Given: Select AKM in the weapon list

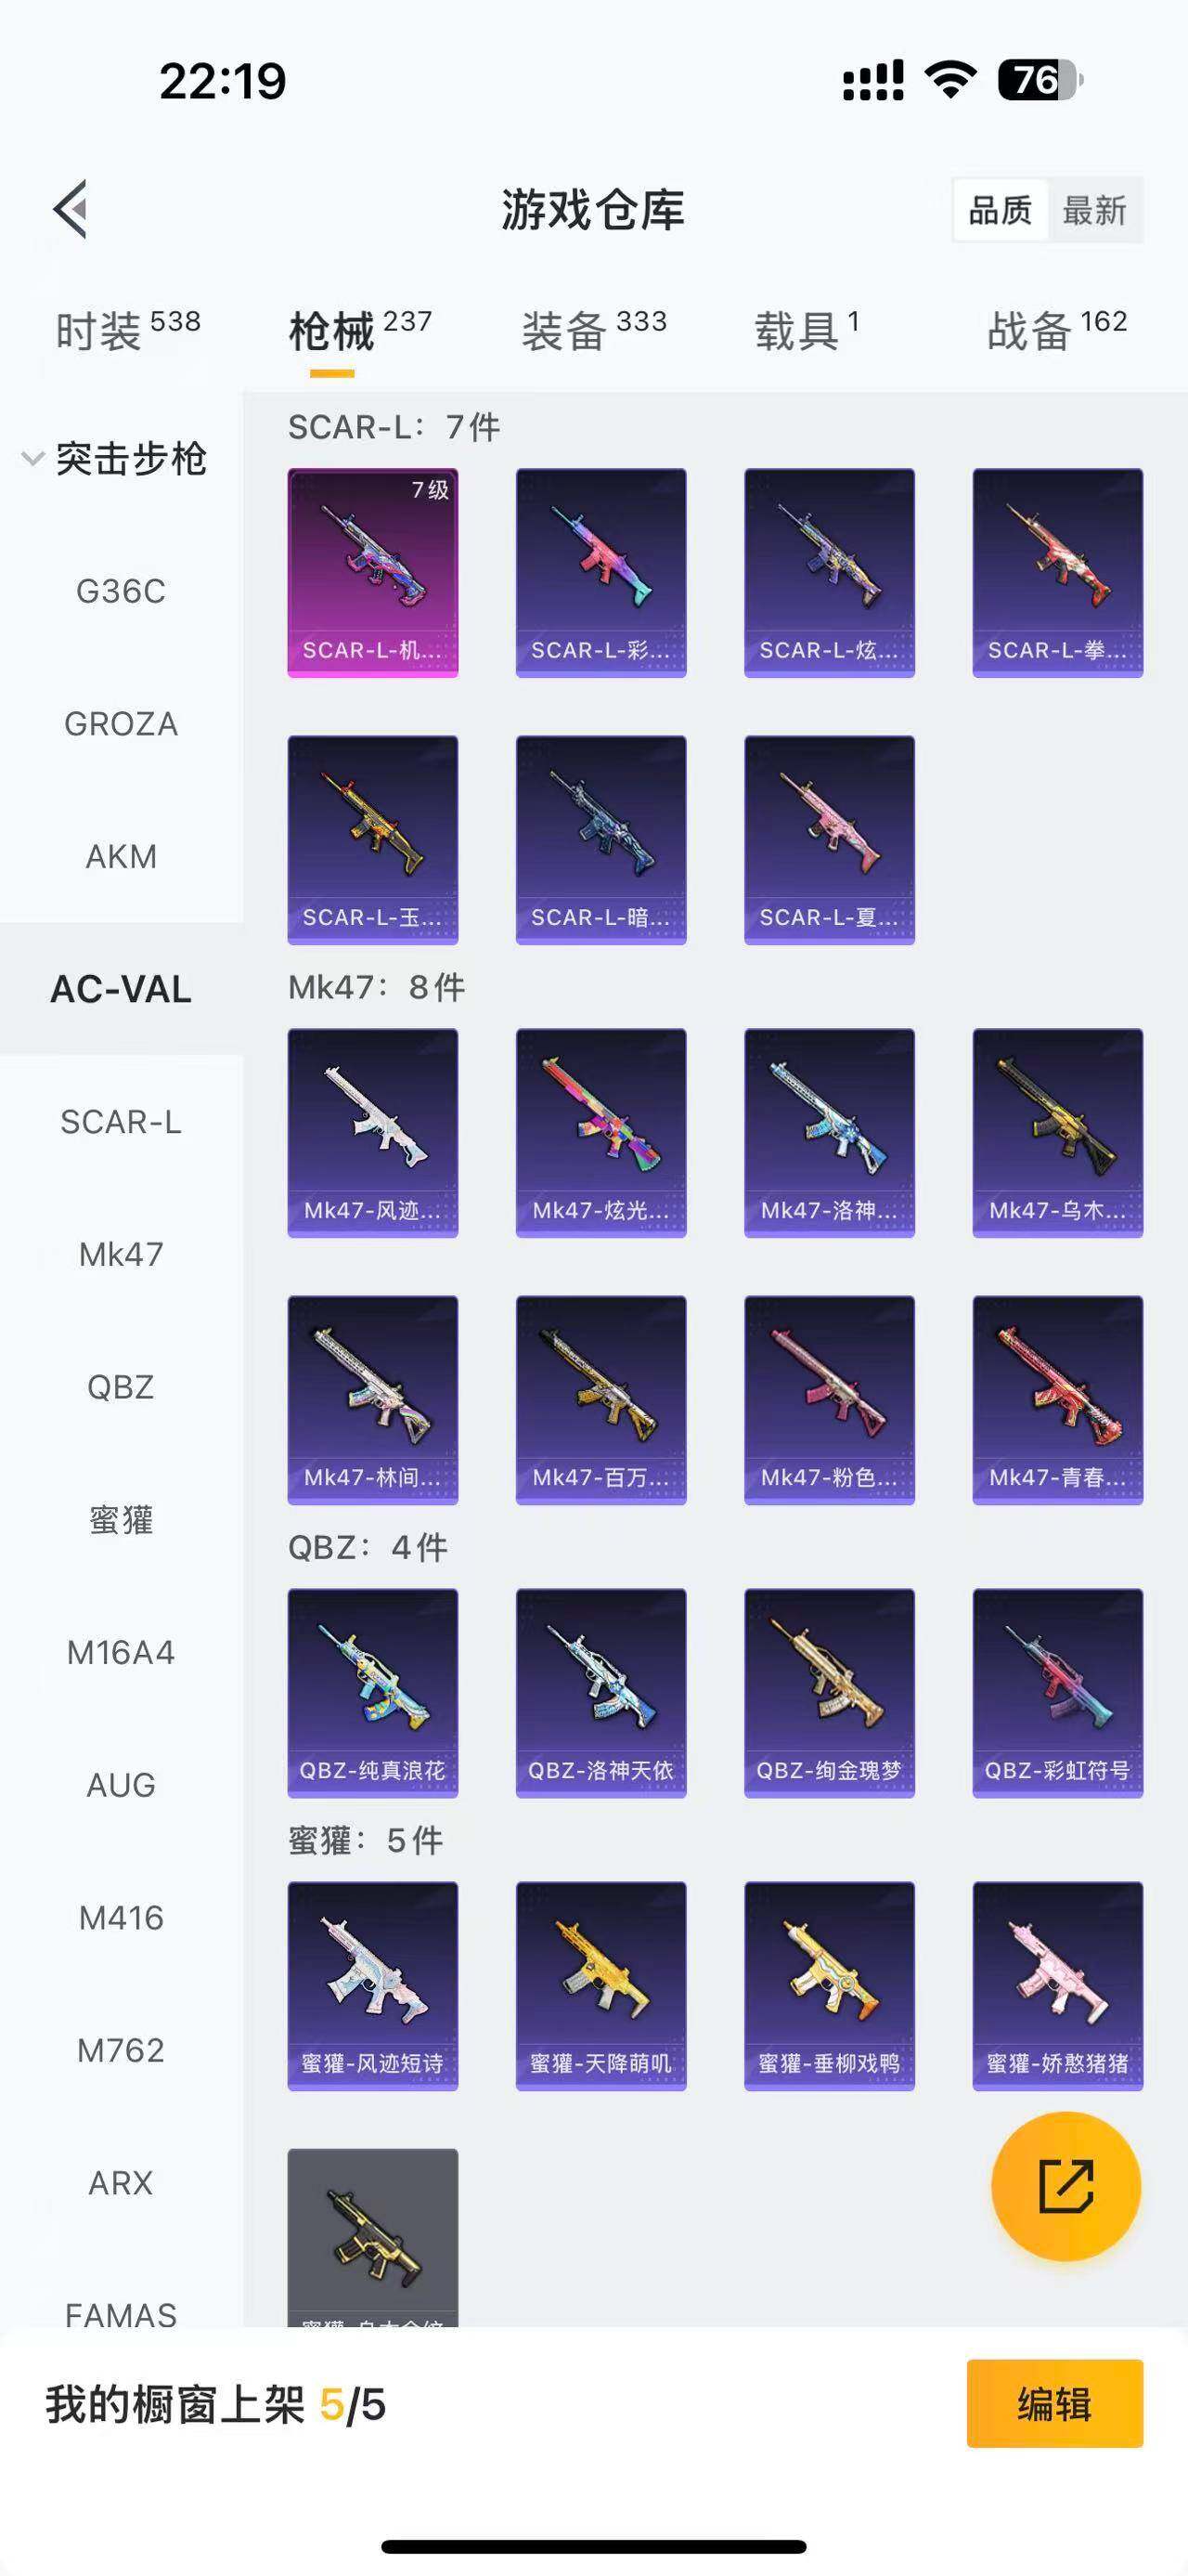Looking at the screenshot, I should click(121, 857).
